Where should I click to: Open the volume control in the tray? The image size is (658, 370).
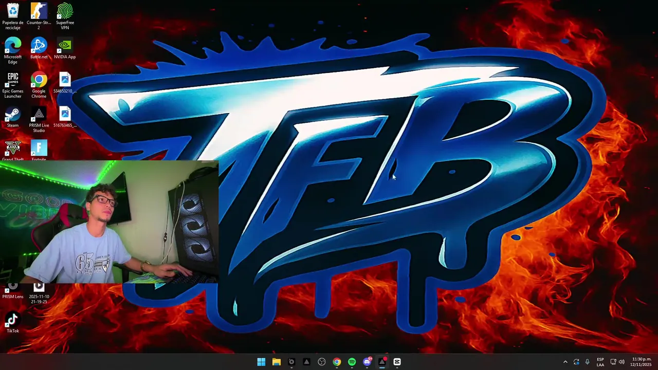pos(622,362)
